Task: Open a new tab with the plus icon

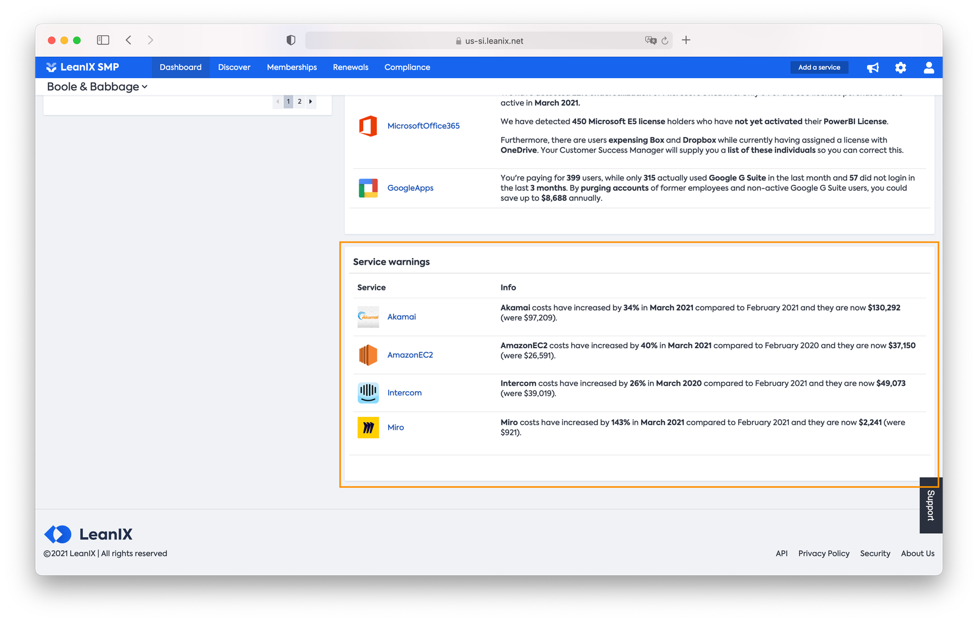Action: click(x=686, y=40)
